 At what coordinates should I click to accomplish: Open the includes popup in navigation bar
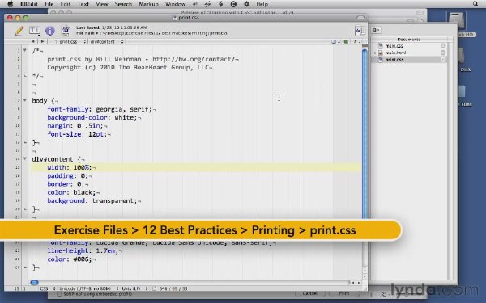coord(335,42)
